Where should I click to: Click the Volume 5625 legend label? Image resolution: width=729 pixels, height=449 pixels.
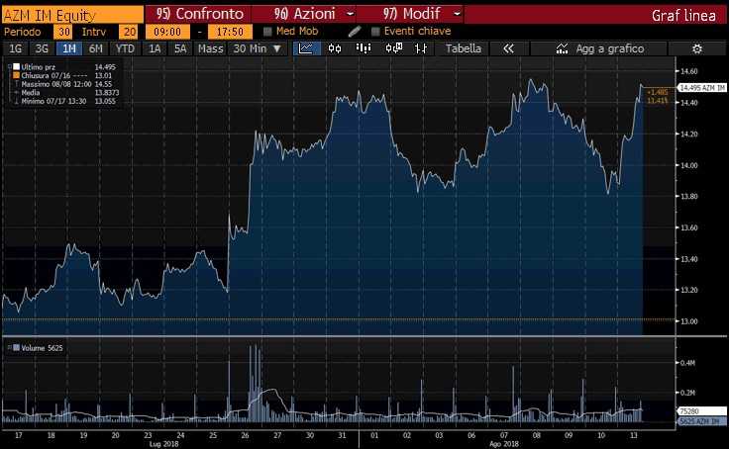pyautogui.click(x=42, y=348)
